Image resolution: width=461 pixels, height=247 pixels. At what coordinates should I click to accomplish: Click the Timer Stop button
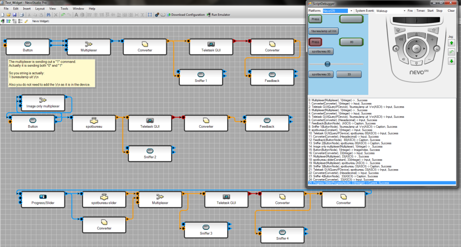point(439,11)
